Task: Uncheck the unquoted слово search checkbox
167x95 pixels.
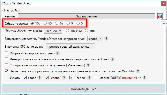Action: pos(25,78)
